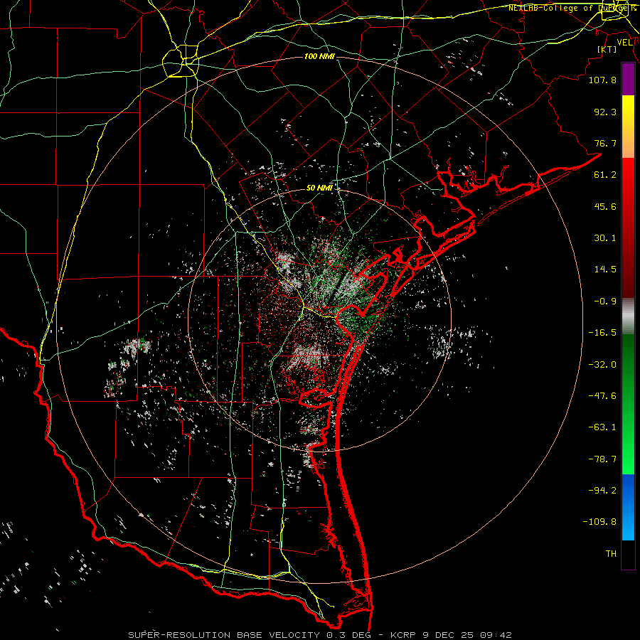
Task: Click the -63.1 velocity scale value
Action: tap(602, 427)
